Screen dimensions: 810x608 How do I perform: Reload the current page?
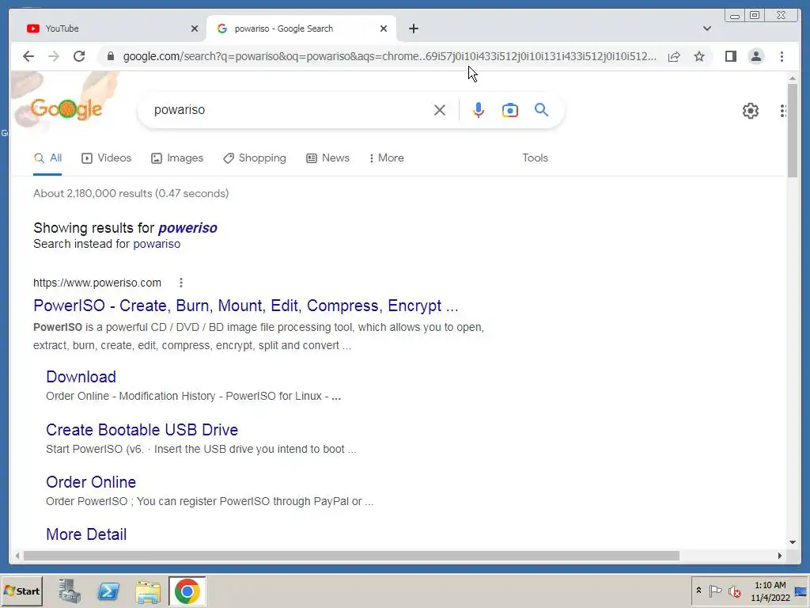[79, 56]
